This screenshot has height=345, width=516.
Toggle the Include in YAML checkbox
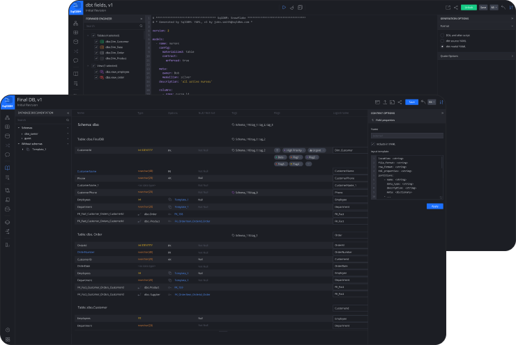[x=372, y=144]
